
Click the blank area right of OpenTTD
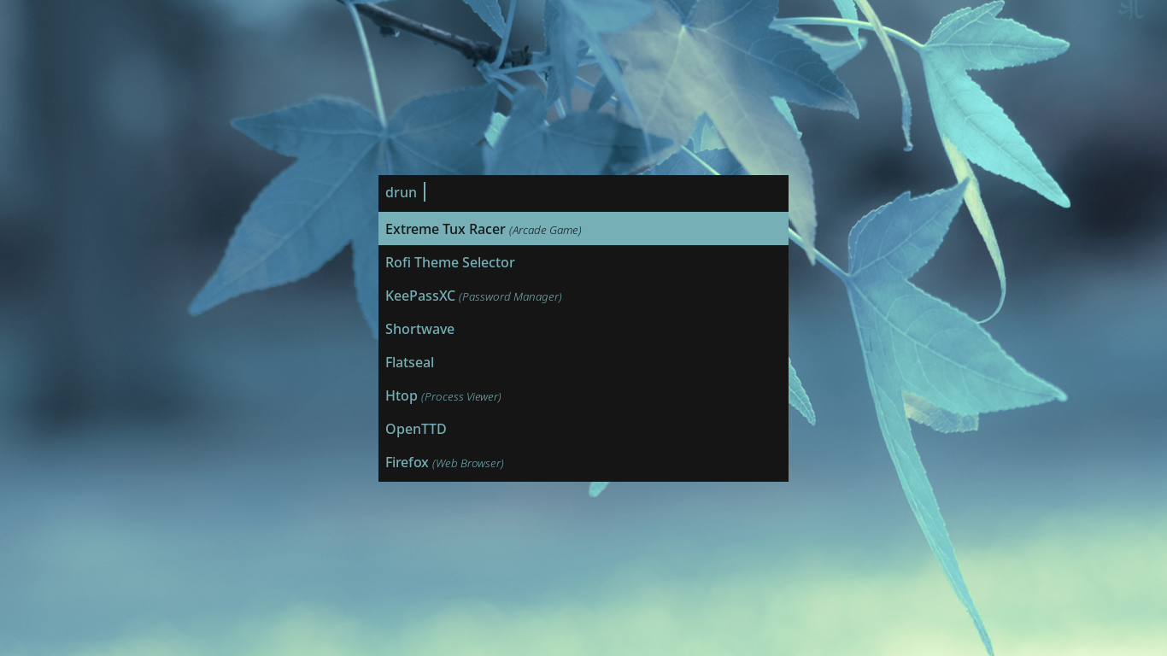coord(615,429)
